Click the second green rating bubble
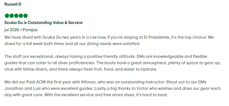The width and height of the screenshot is (229, 106). click(x=11, y=16)
